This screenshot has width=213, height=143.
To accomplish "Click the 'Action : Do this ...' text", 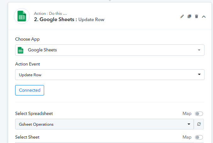I will coord(50,14).
